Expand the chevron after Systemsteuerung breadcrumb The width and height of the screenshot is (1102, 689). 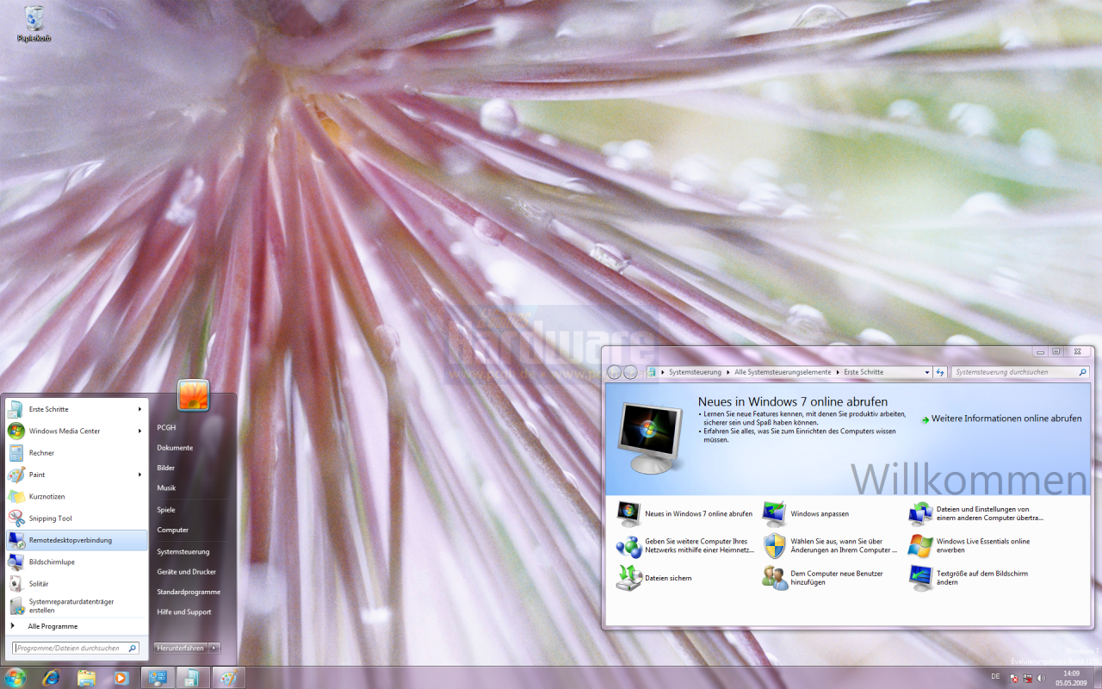point(728,372)
